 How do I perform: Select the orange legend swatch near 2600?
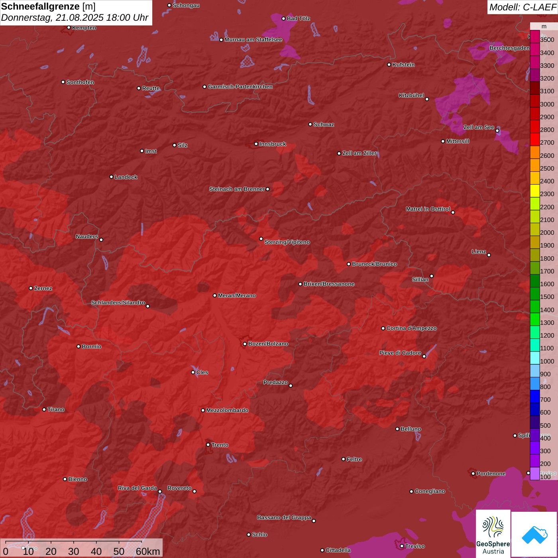[x=535, y=153]
